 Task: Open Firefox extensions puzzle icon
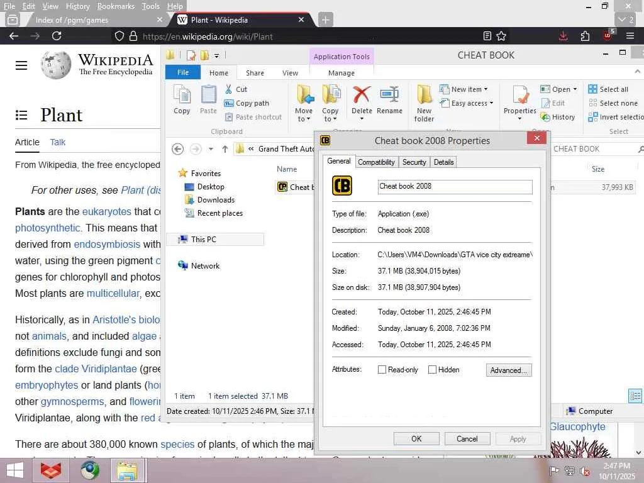coord(586,36)
